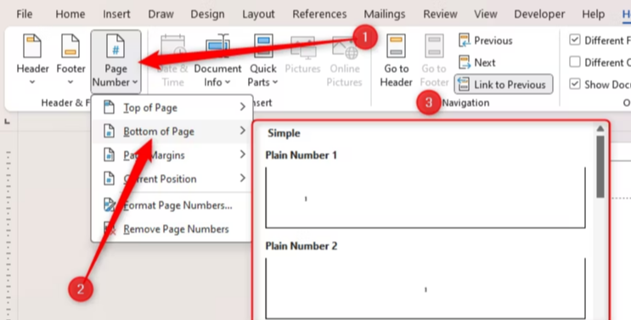The height and width of the screenshot is (320, 631).
Task: Expand arrow beside Current Position
Action: pyautogui.click(x=242, y=178)
